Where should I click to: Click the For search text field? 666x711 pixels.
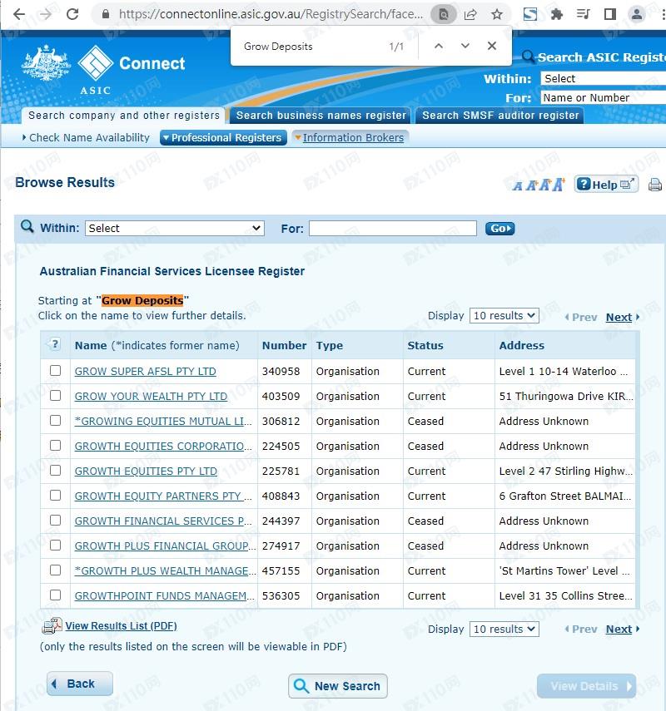coord(392,228)
